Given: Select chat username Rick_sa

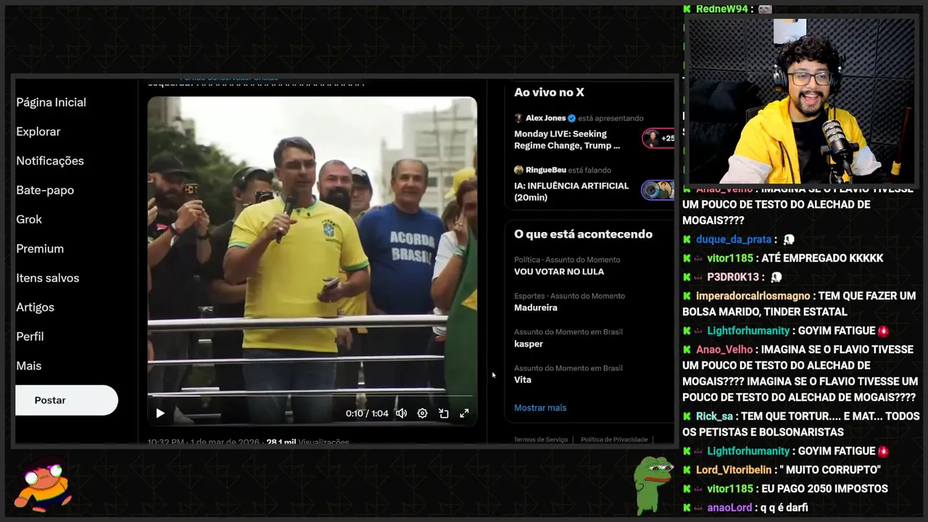Looking at the screenshot, I should click(715, 416).
